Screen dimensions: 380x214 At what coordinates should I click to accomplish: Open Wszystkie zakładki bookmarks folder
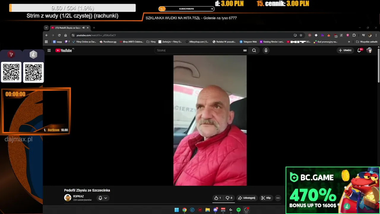pyautogui.click(x=367, y=42)
